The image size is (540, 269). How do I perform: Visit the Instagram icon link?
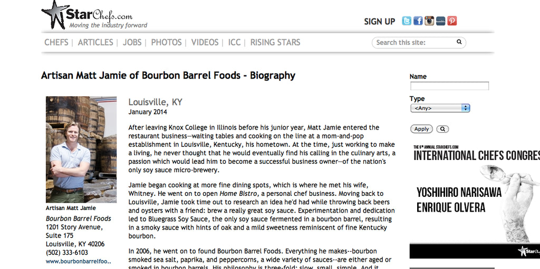(x=429, y=21)
